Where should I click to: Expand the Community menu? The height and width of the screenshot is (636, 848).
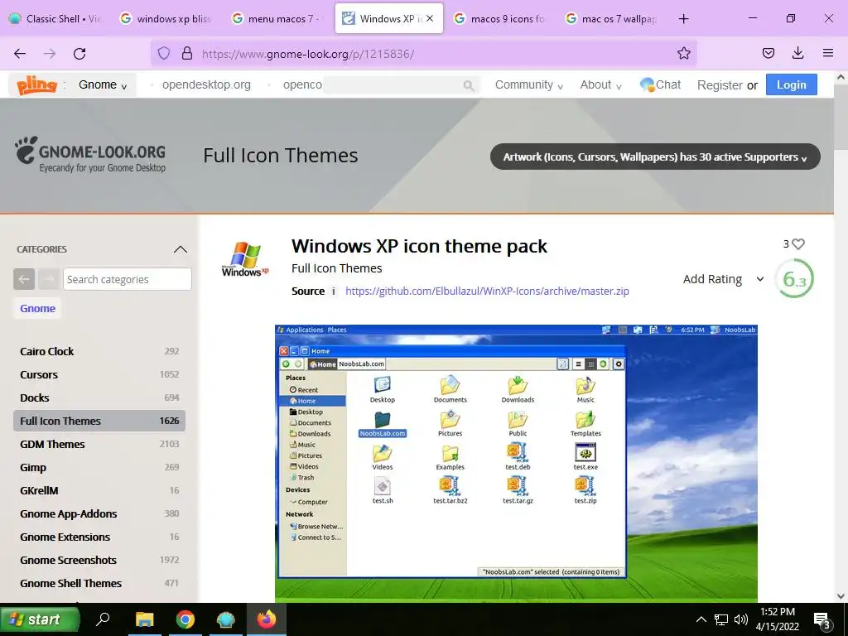coord(529,85)
